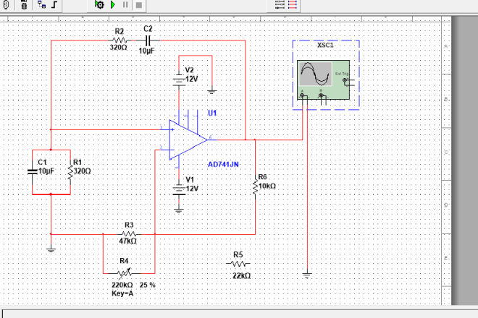This screenshot has width=478, height=318.
Task: Select capacitor C2 symbol
Action: pos(148,40)
